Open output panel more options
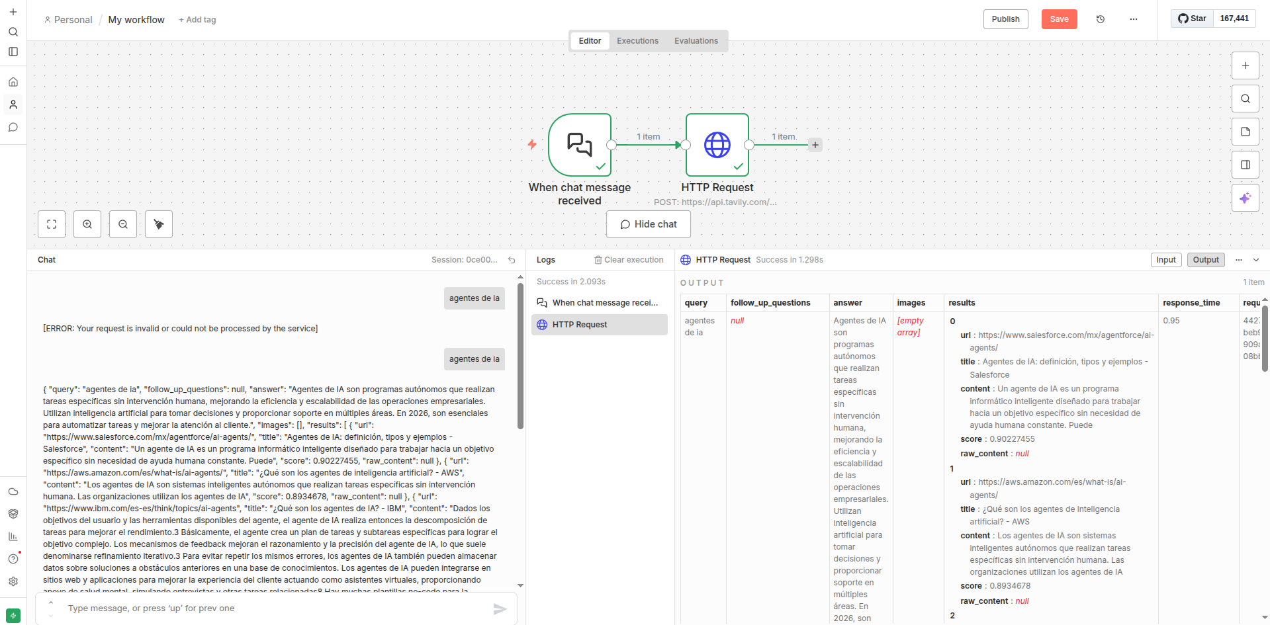The height and width of the screenshot is (625, 1270). point(1239,260)
